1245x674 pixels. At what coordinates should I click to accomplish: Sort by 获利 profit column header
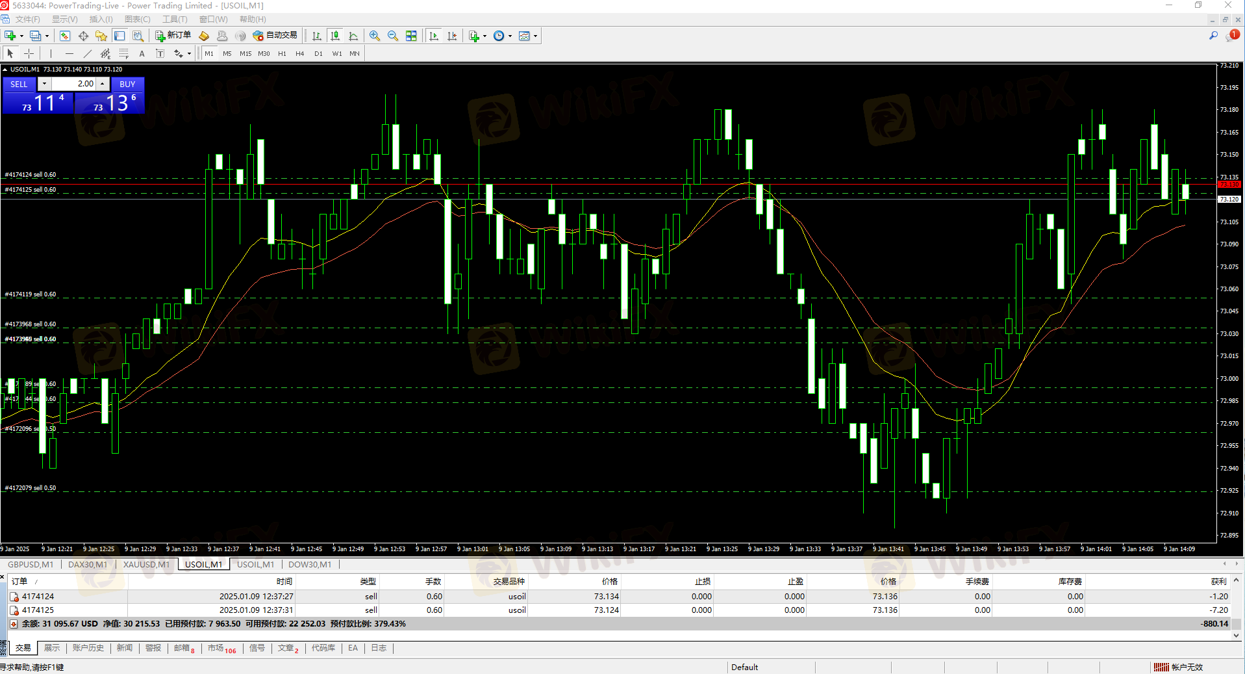1218,581
